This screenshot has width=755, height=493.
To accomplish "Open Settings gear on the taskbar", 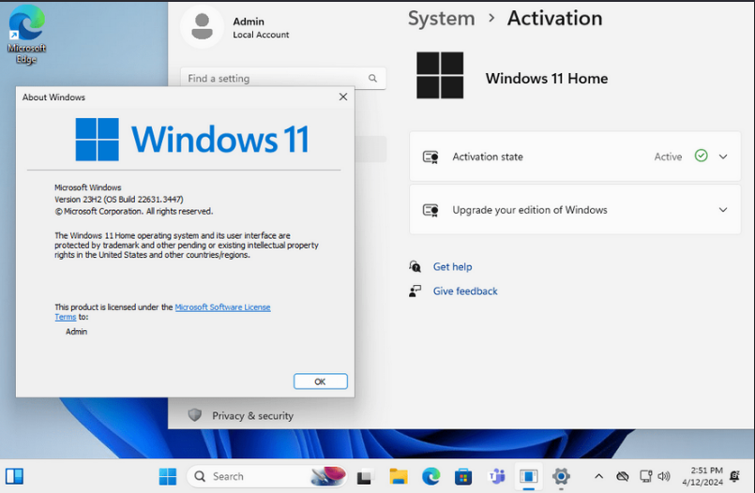I will tap(561, 477).
